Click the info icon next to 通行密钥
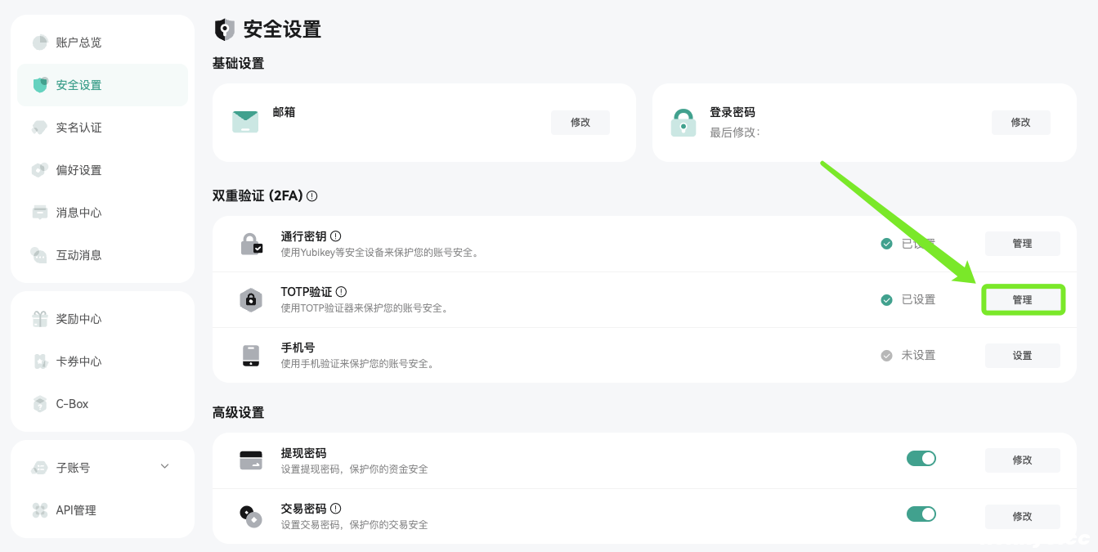Image resolution: width=1098 pixels, height=552 pixels. pyautogui.click(x=335, y=236)
